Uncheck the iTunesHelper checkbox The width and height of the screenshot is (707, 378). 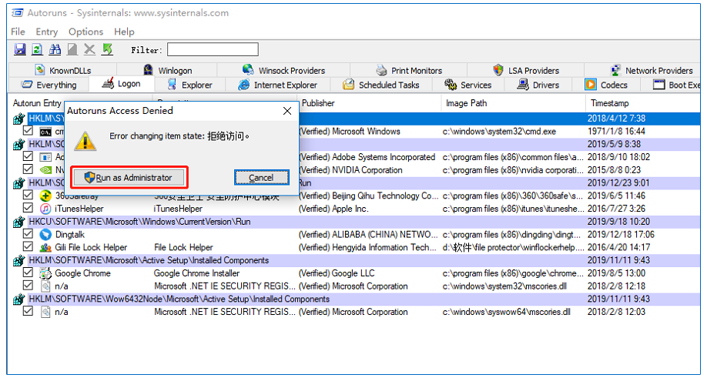tap(28, 208)
